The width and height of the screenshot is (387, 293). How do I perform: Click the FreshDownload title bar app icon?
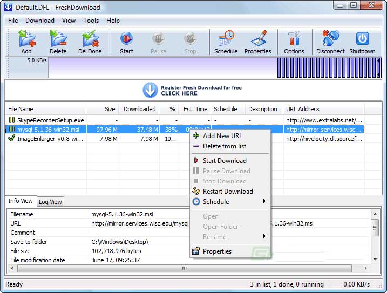click(8, 7)
